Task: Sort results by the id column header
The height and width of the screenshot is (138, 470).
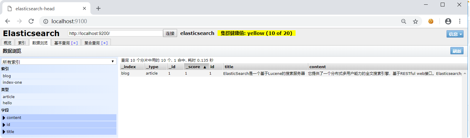Action: pos(216,67)
